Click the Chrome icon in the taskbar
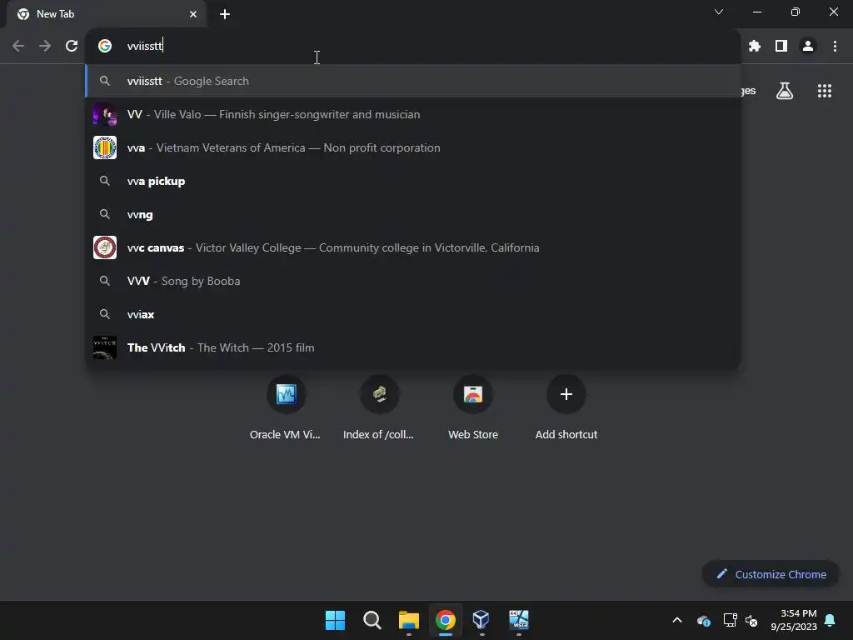Screen dimensions: 853x640 click(x=445, y=620)
